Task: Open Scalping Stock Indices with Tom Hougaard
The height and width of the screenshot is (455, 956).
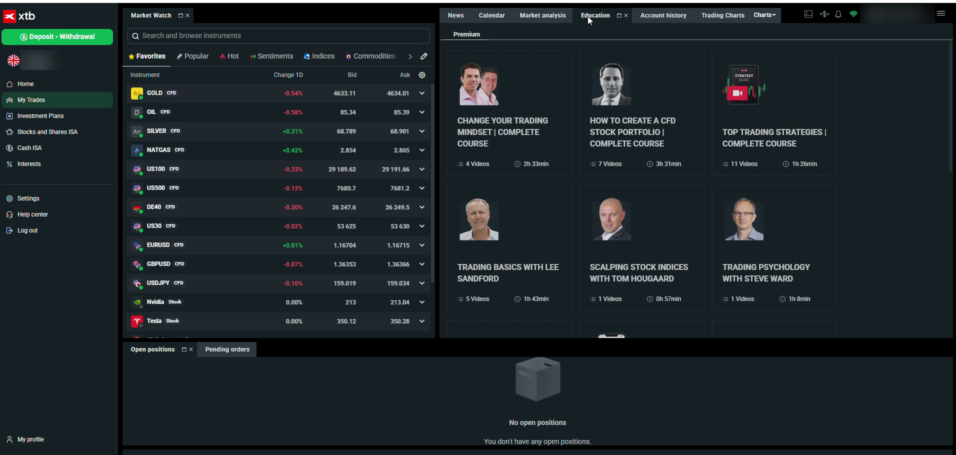Action: (641, 248)
